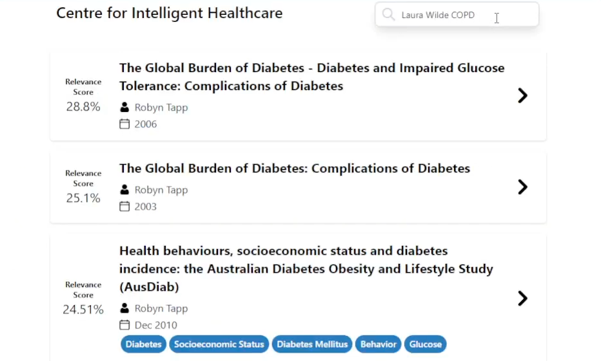Expand the AusDiab study result arrow

522,299
